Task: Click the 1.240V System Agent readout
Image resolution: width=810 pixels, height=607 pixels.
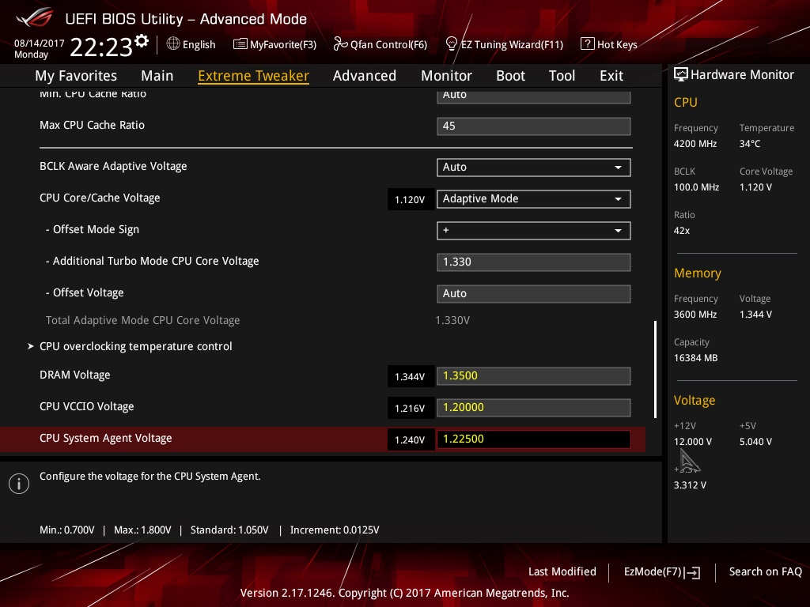Action: (x=411, y=439)
